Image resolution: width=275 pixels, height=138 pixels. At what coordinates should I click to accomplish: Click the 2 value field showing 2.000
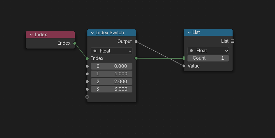point(112,82)
